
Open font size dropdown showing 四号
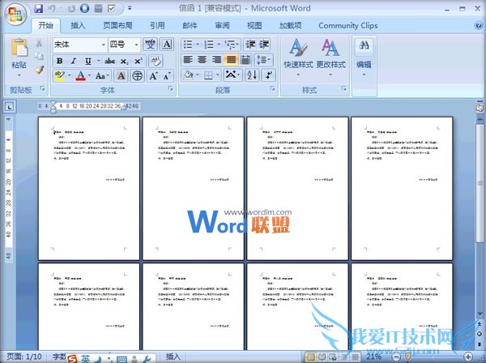(x=136, y=45)
